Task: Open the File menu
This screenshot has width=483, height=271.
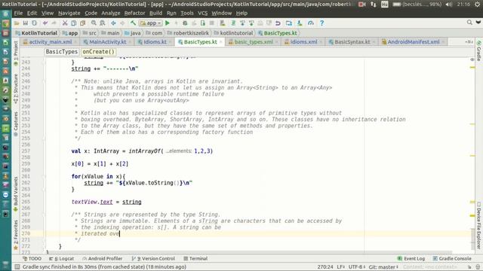Action: [18, 14]
